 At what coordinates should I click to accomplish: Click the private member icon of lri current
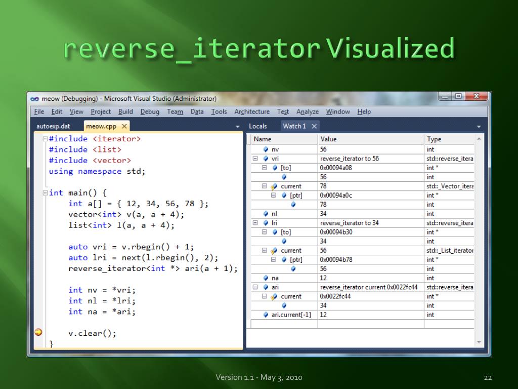(x=274, y=251)
